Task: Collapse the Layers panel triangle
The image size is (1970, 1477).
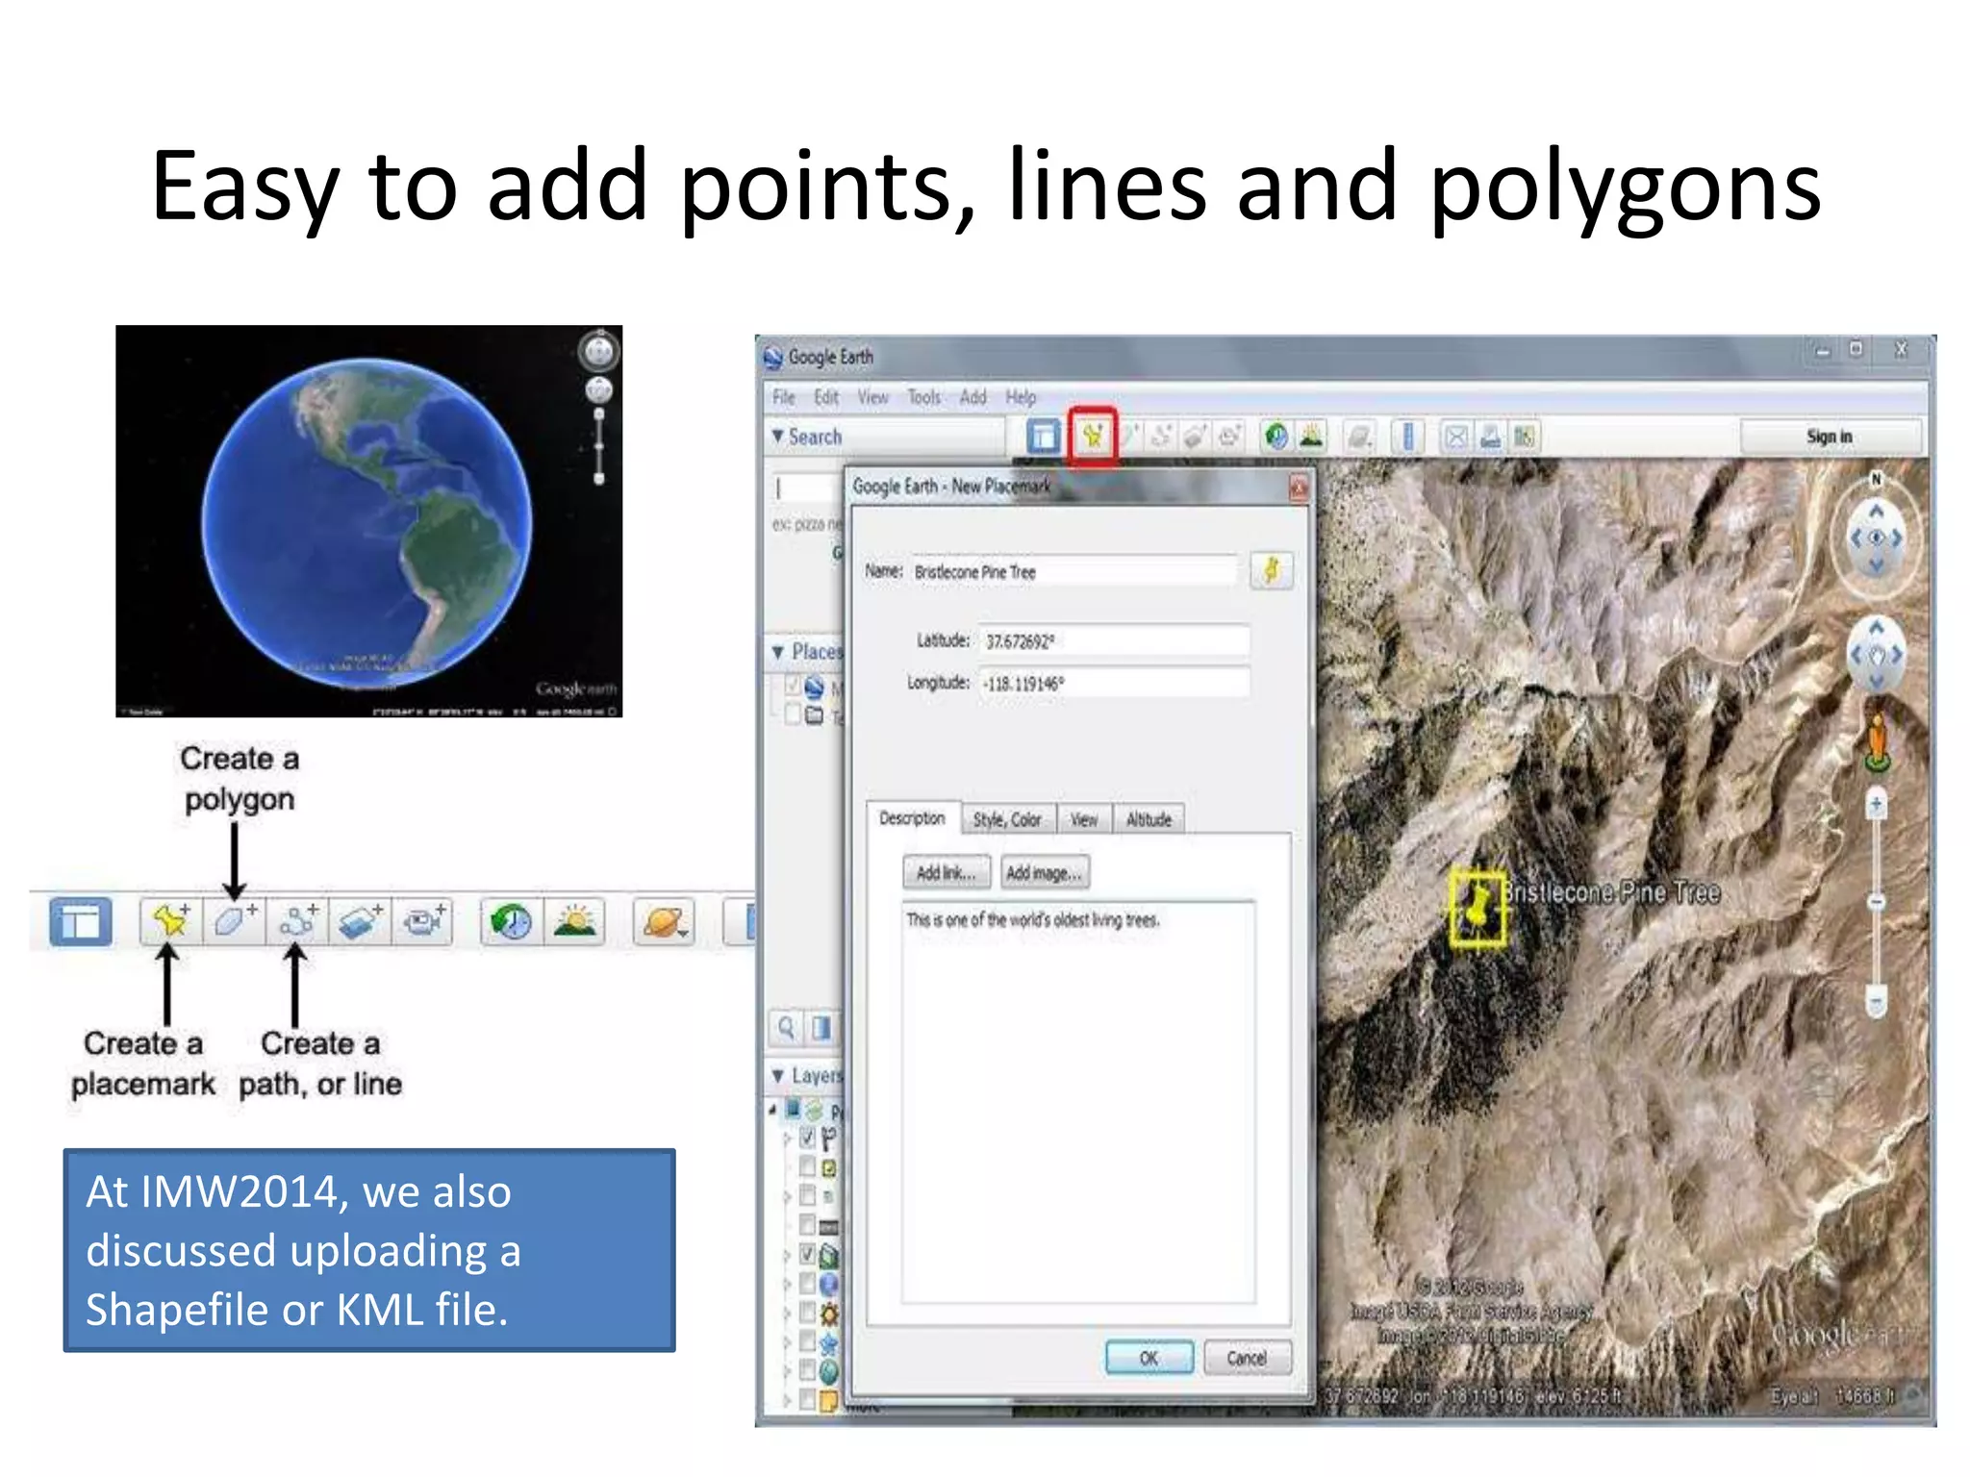Action: coord(777,1075)
